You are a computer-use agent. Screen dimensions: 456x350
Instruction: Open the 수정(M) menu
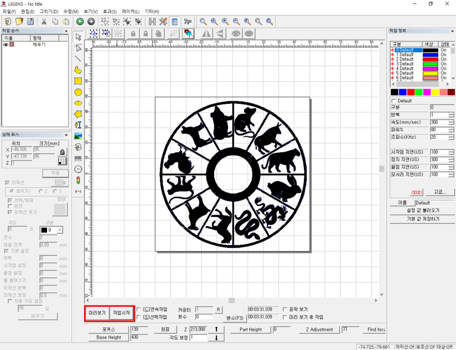tap(71, 11)
